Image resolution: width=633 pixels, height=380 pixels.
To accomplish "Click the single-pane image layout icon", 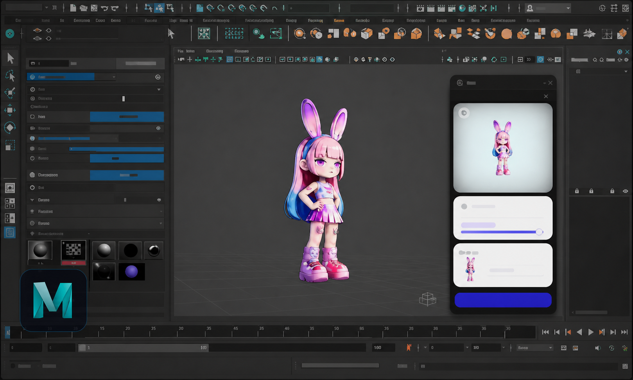I will (x=10, y=188).
